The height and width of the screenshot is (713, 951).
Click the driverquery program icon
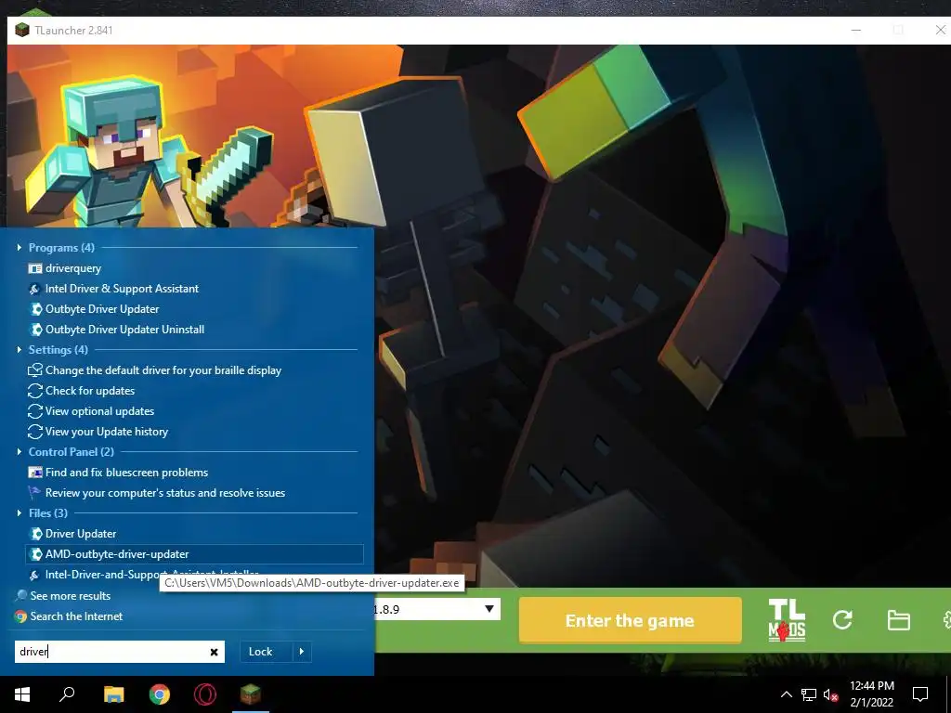coord(35,268)
